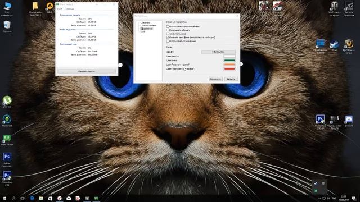Select Основные in settings tree

pyautogui.click(x=145, y=22)
